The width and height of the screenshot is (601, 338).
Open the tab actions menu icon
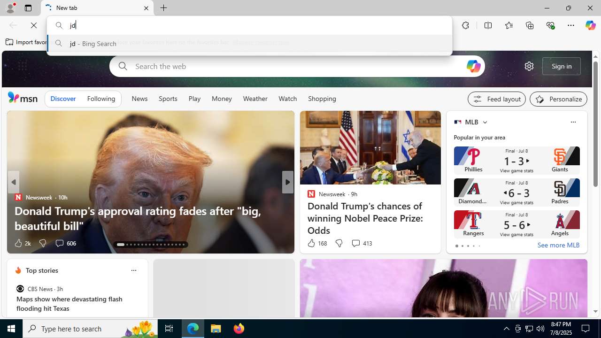pos(28,8)
